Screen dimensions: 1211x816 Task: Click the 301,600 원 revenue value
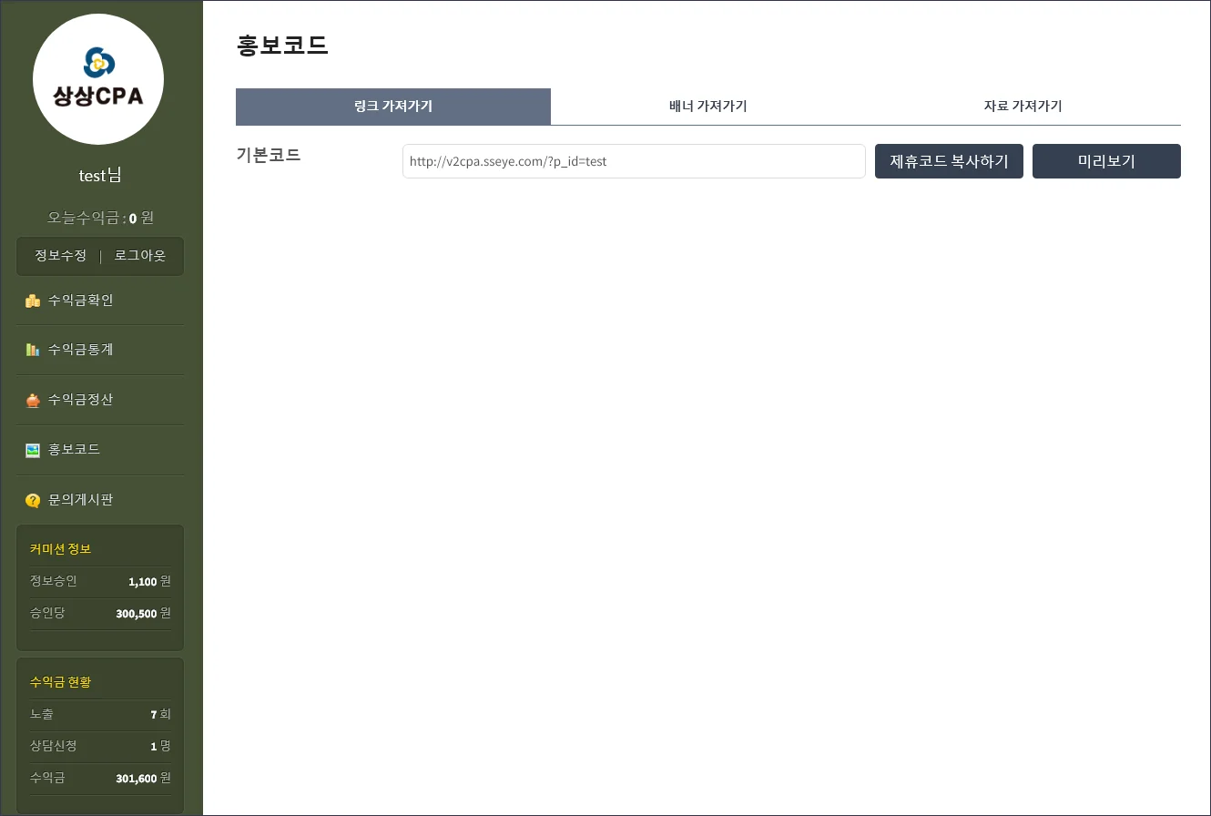[143, 778]
